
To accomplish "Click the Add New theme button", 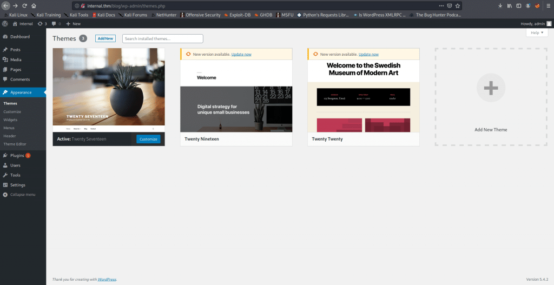I will pyautogui.click(x=105, y=38).
